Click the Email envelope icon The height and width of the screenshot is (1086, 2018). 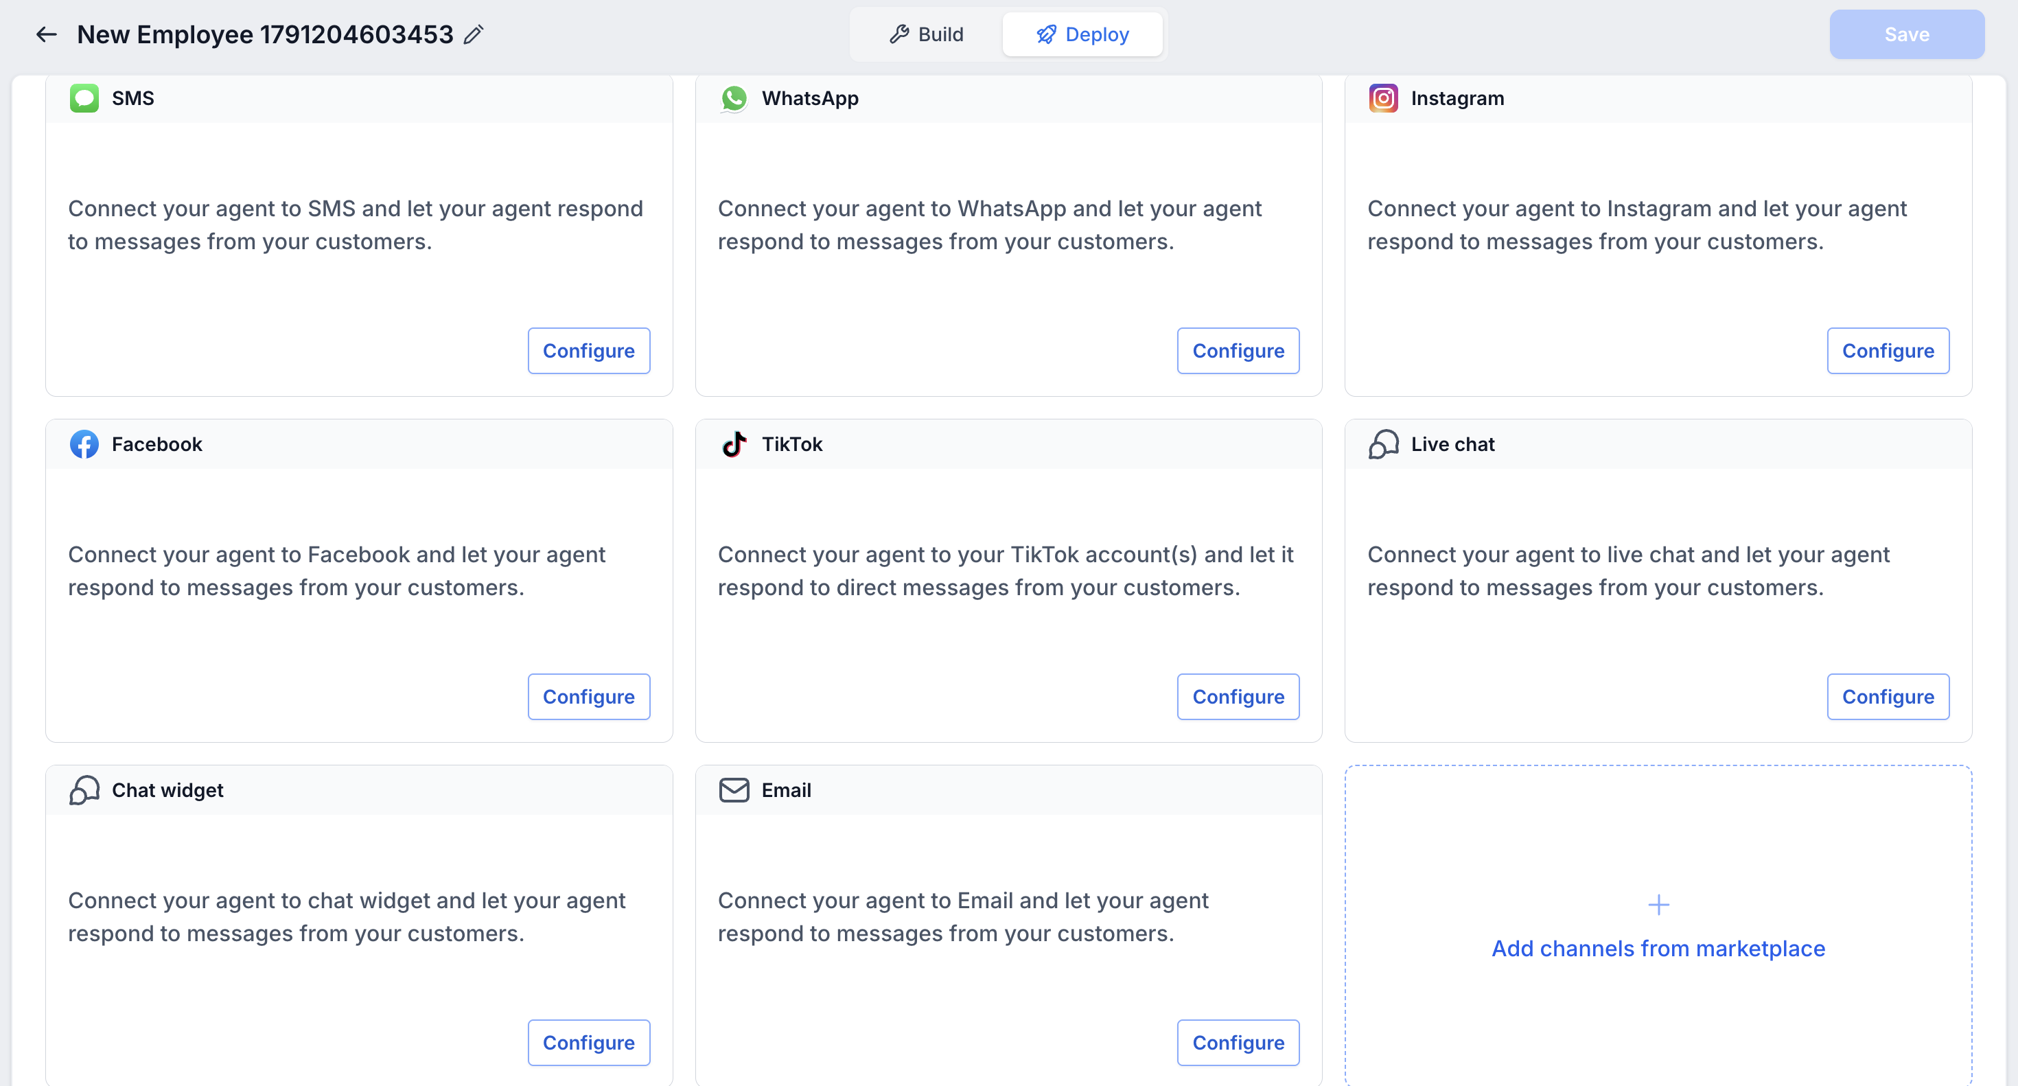point(734,790)
